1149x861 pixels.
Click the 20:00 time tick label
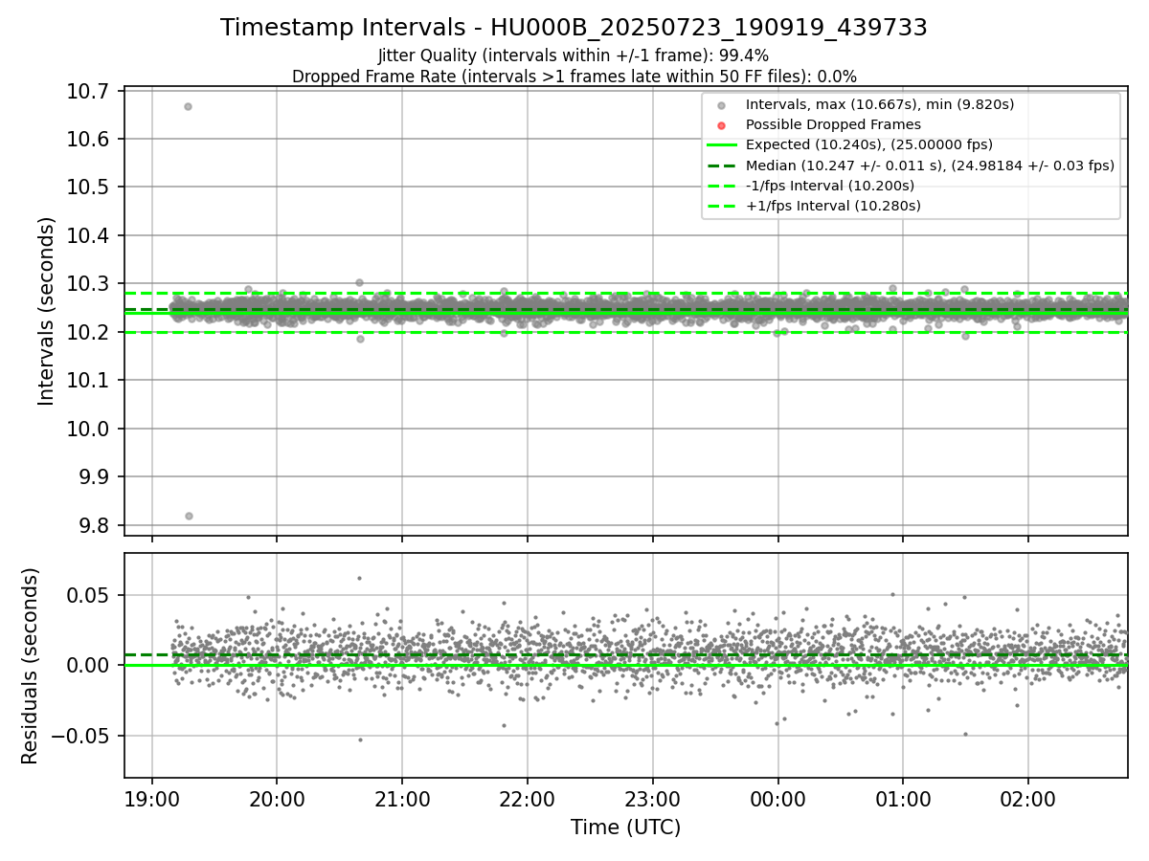tap(277, 799)
